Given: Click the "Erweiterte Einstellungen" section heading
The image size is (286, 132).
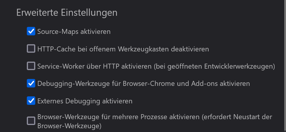Looking at the screenshot, I should pyautogui.click(x=67, y=13).
